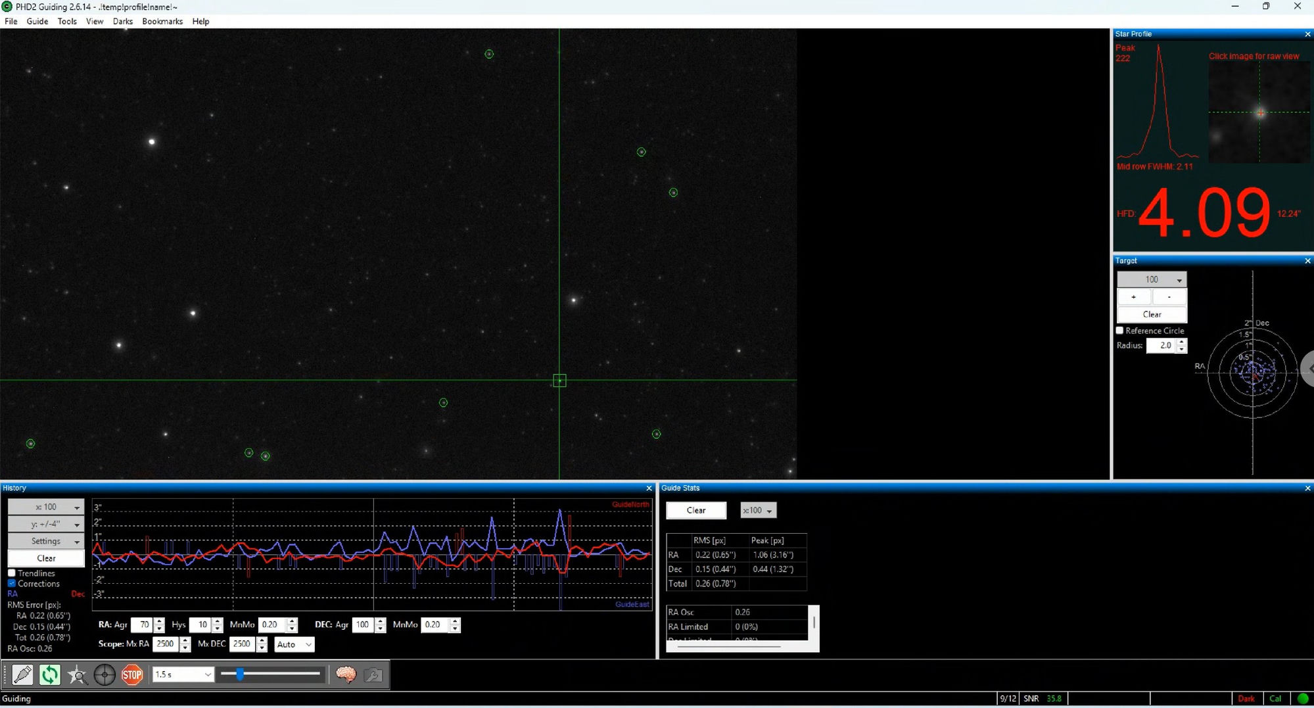This screenshot has height=708, width=1314.
Task: Click the Guide Stats table scrollbar
Action: 814,622
